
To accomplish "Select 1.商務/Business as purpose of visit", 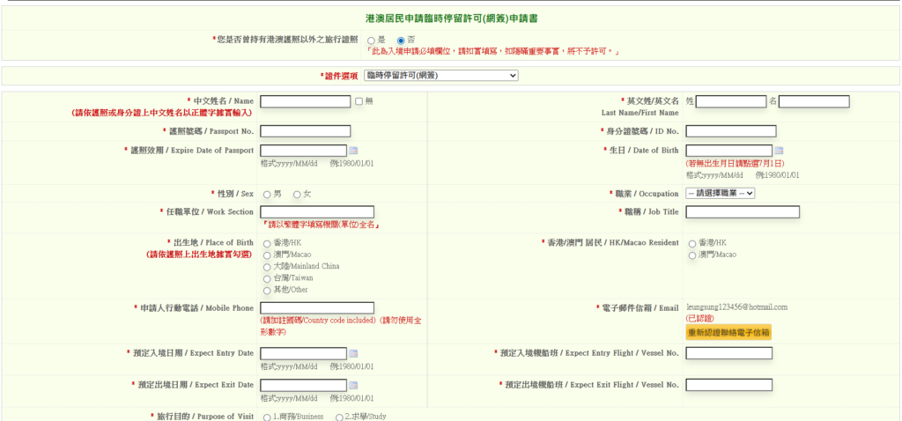I will click(x=266, y=417).
